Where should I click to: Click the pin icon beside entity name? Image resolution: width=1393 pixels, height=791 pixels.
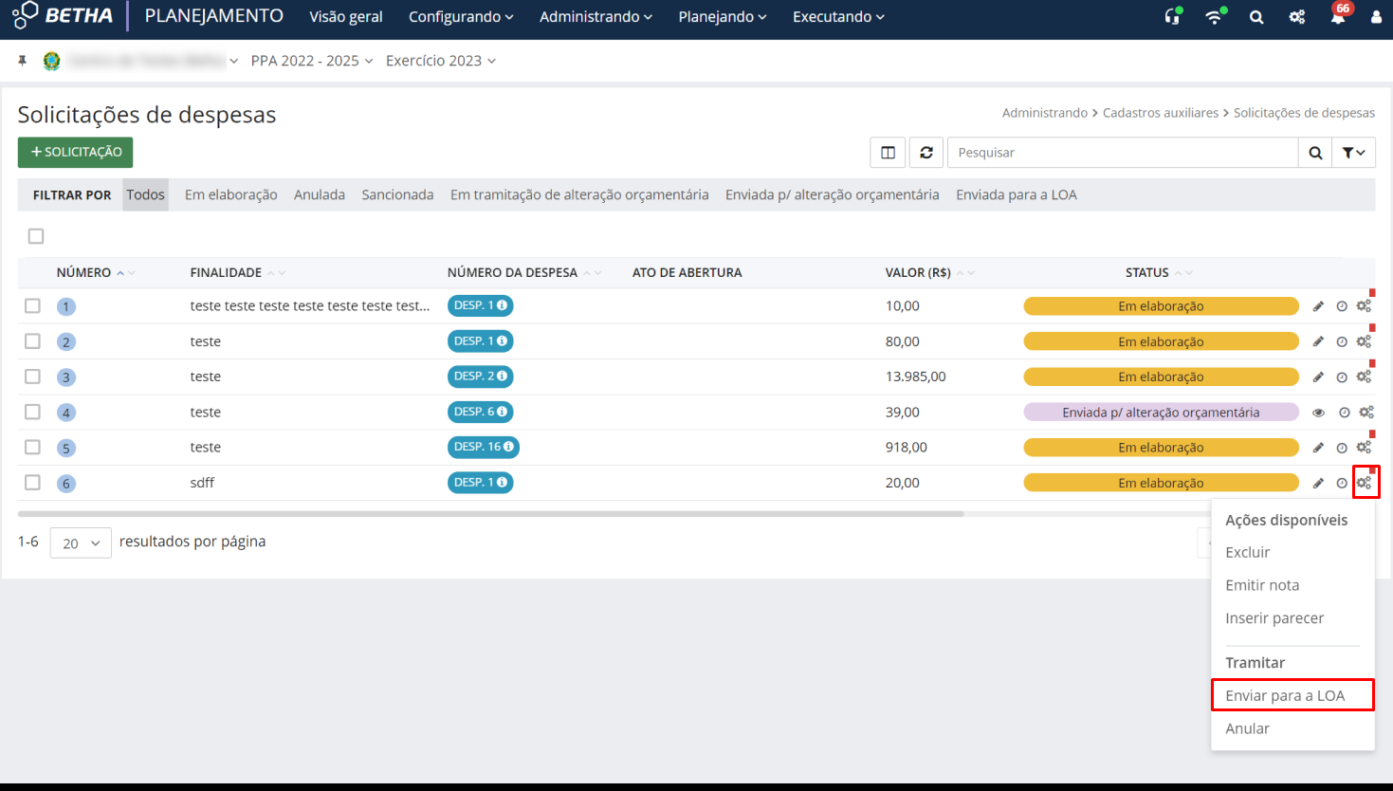(23, 61)
